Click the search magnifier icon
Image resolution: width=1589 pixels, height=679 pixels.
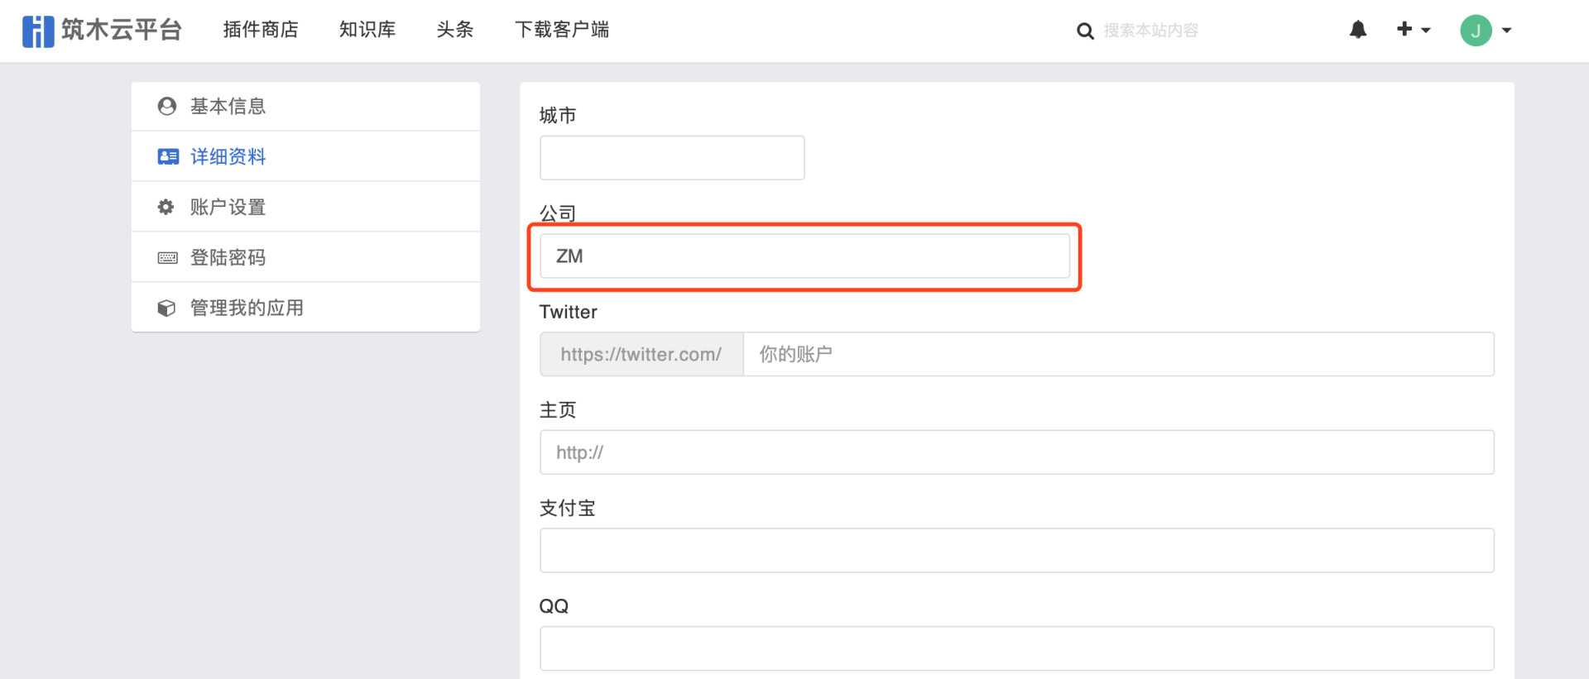[x=1085, y=31]
